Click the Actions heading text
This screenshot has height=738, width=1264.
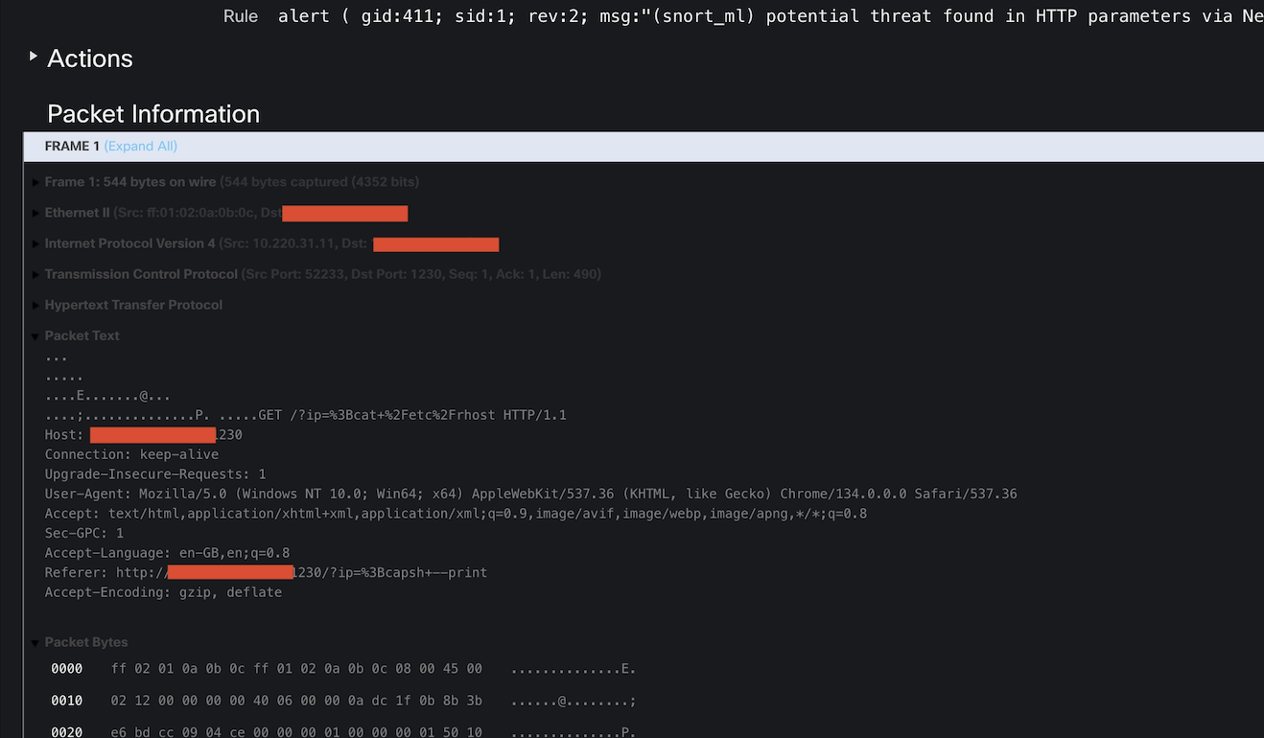(90, 58)
